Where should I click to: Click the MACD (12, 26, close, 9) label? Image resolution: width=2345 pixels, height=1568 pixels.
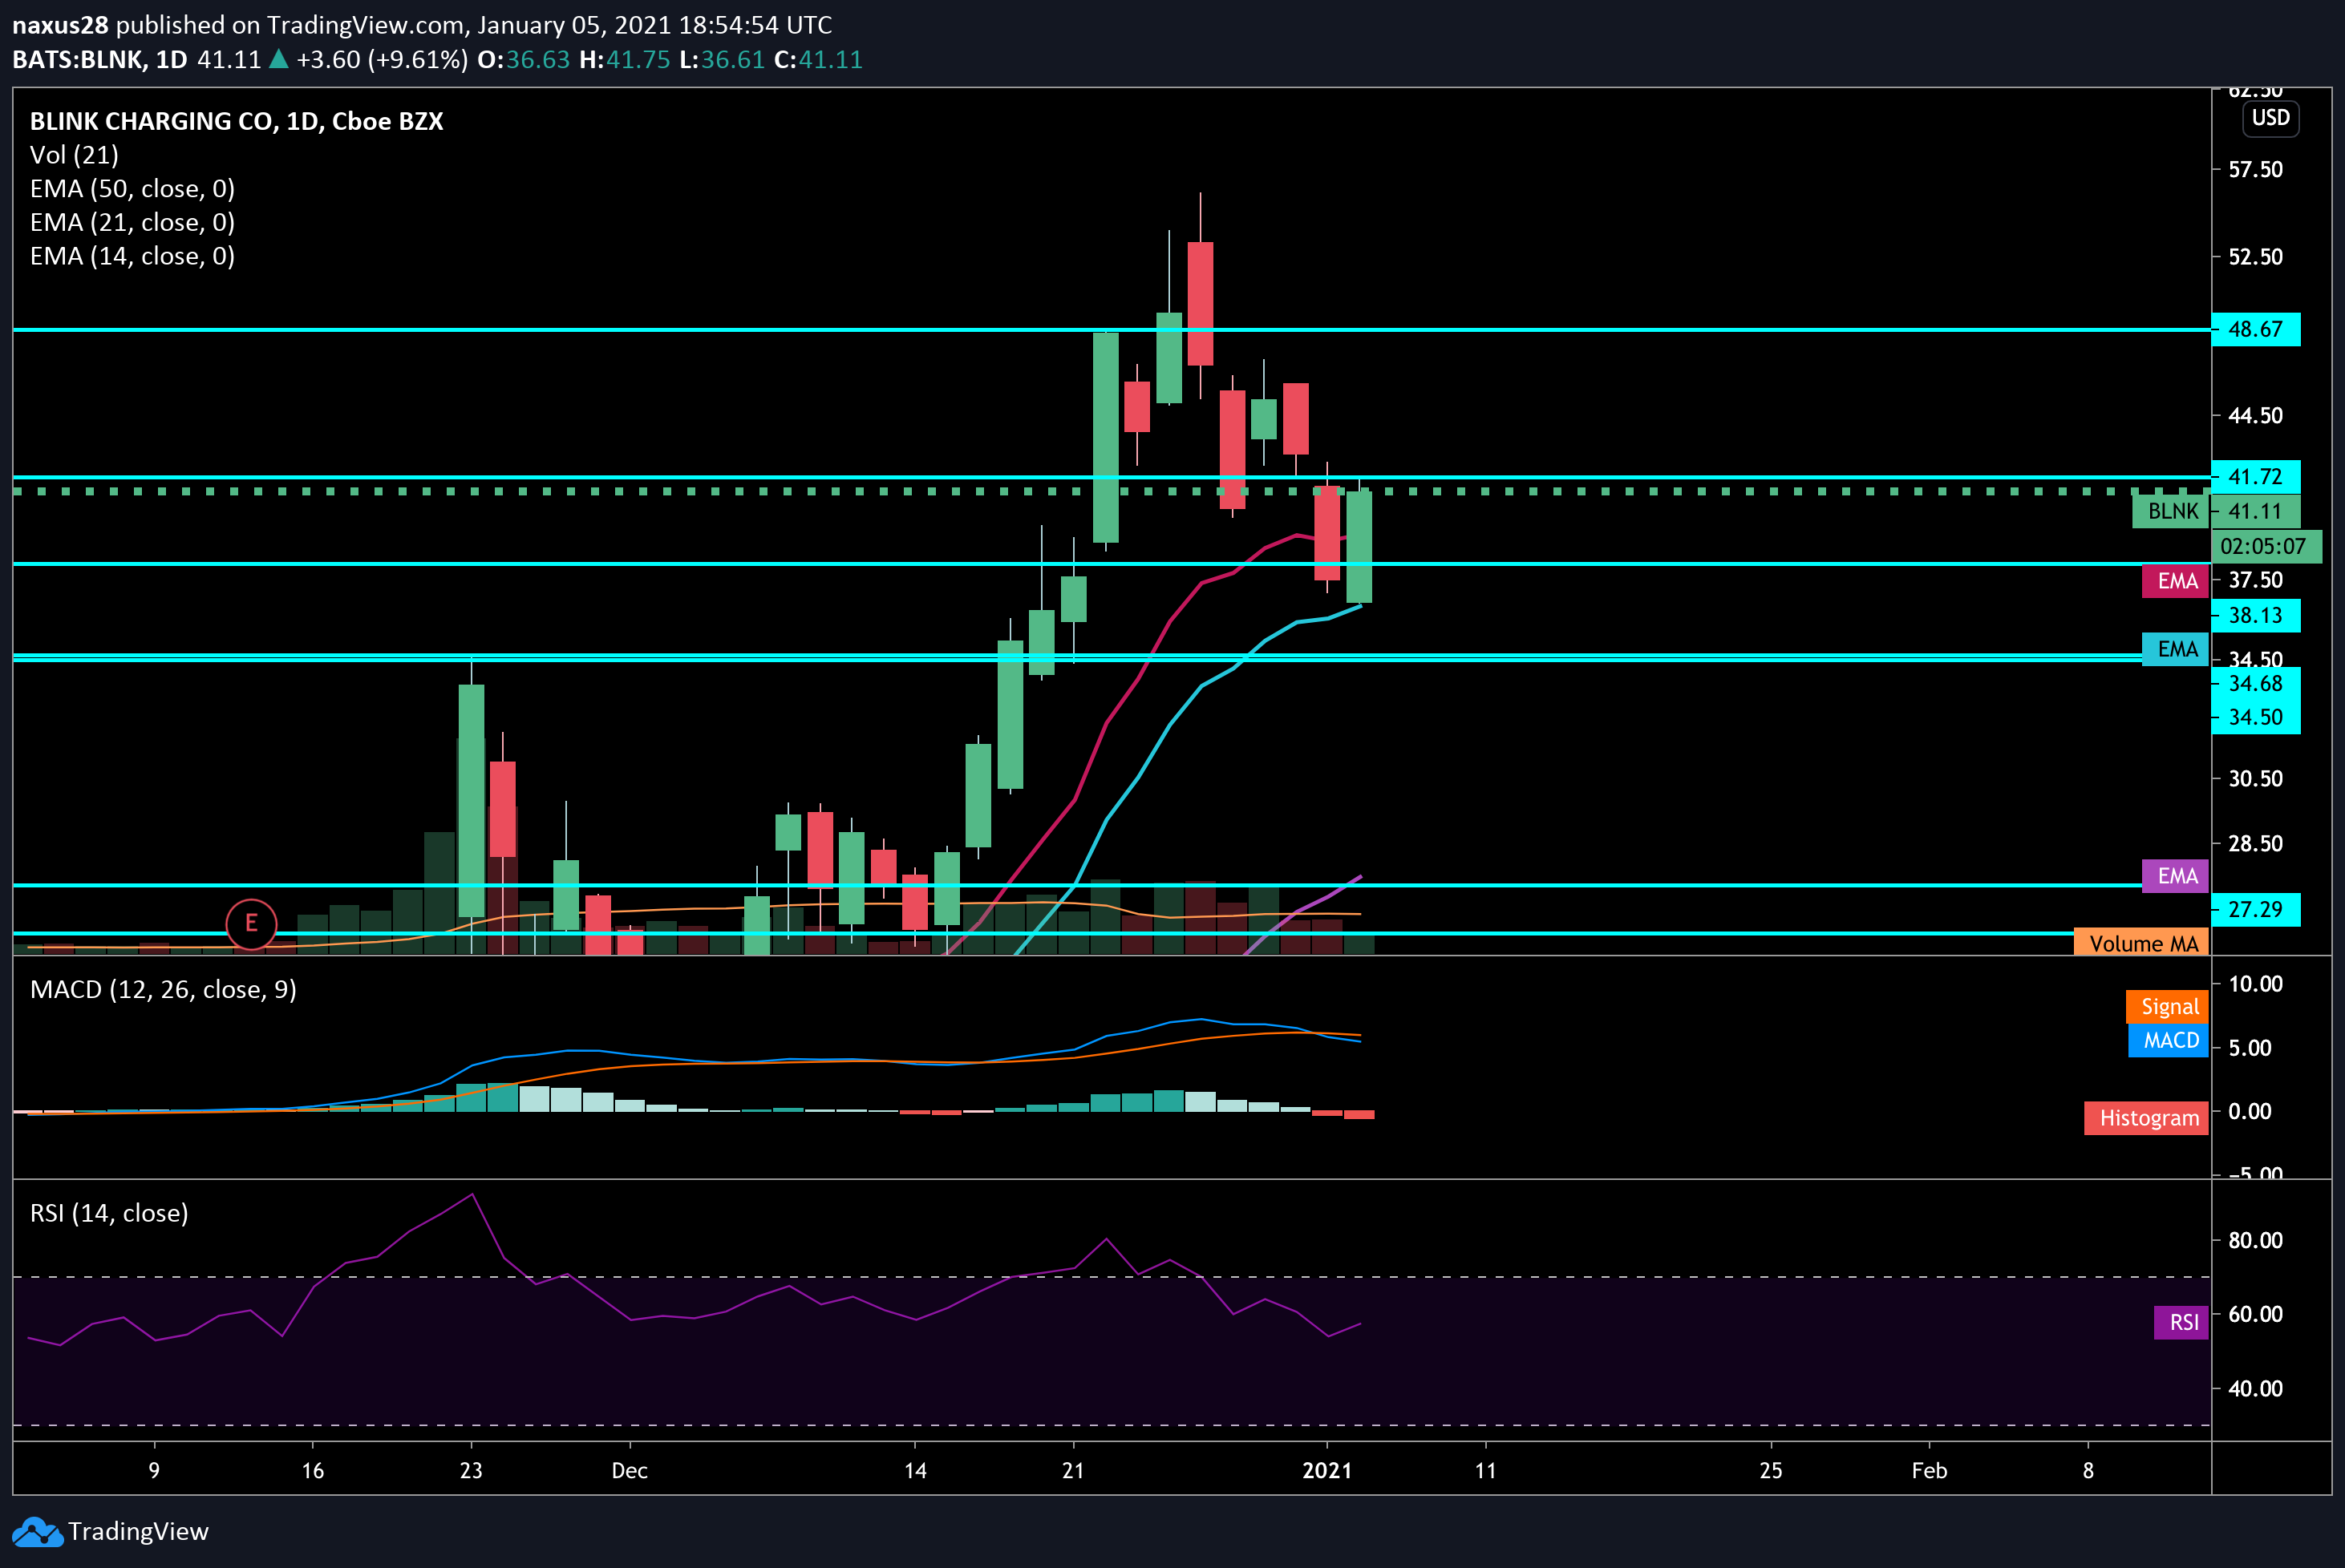pos(163,989)
